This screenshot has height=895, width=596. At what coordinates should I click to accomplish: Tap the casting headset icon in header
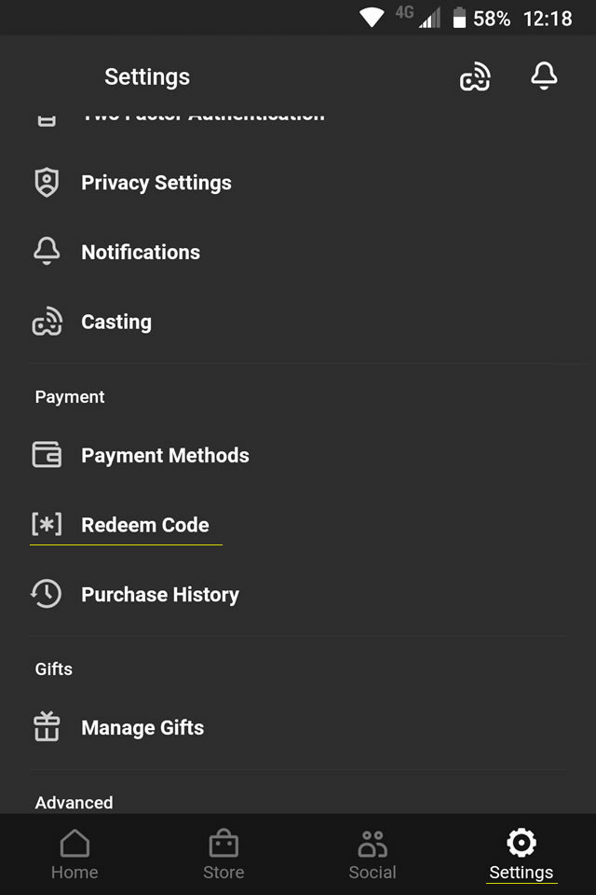475,76
